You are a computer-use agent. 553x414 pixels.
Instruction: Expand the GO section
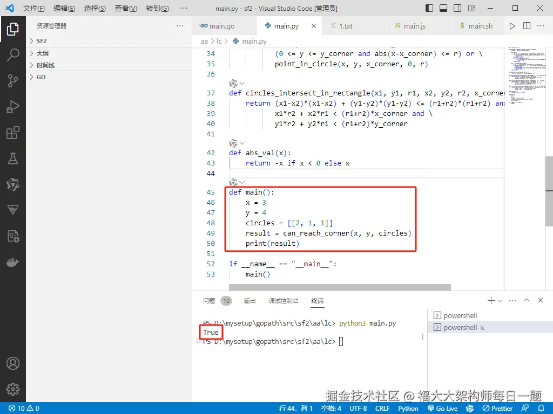(x=109, y=77)
